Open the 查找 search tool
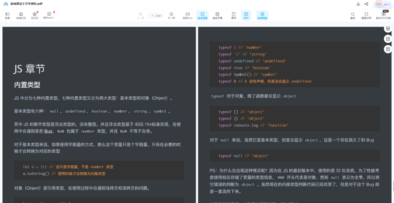Image resolution: width=394 pixels, height=203 pixels. point(352,15)
